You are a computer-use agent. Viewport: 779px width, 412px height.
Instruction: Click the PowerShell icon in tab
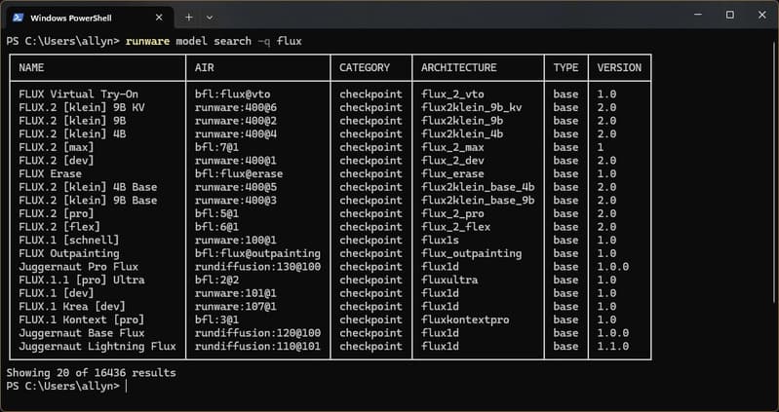(18, 18)
